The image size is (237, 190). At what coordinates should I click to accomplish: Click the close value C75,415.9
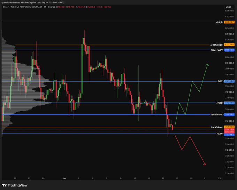pyautogui.click(x=90, y=7)
